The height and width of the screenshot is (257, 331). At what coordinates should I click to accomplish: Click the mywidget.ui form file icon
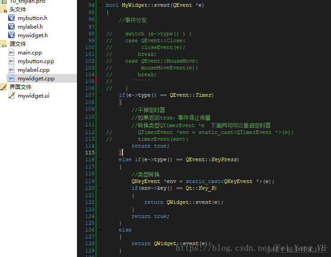tap(12, 95)
